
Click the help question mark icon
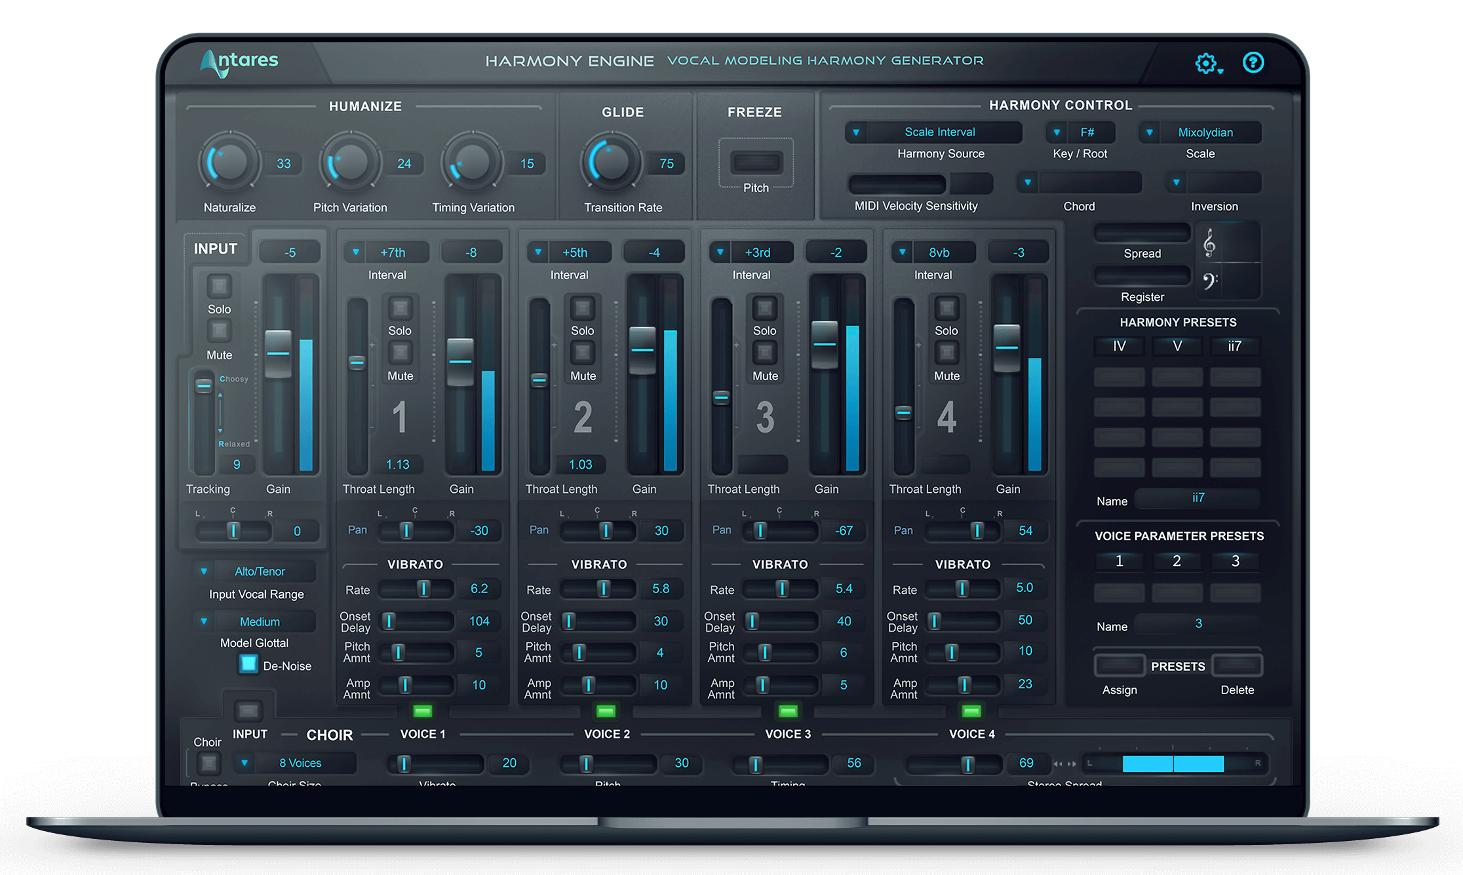point(1253,63)
